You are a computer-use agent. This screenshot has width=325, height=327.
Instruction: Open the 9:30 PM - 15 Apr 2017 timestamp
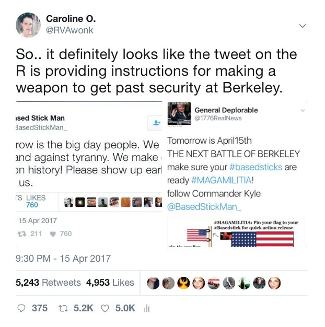pyautogui.click(x=63, y=259)
